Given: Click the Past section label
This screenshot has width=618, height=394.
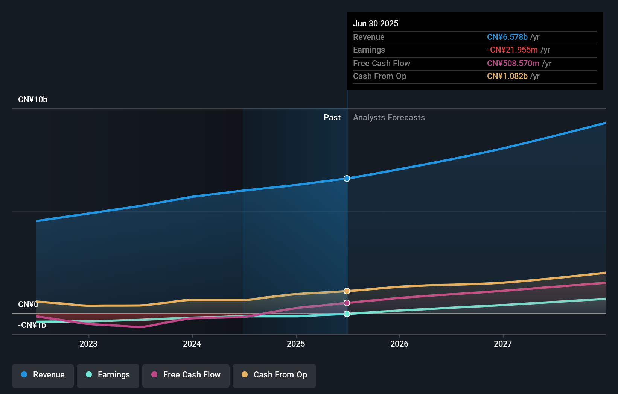Looking at the screenshot, I should point(332,118).
